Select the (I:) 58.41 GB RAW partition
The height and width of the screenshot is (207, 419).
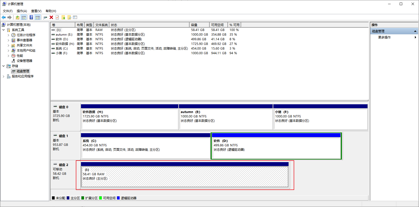185,175
